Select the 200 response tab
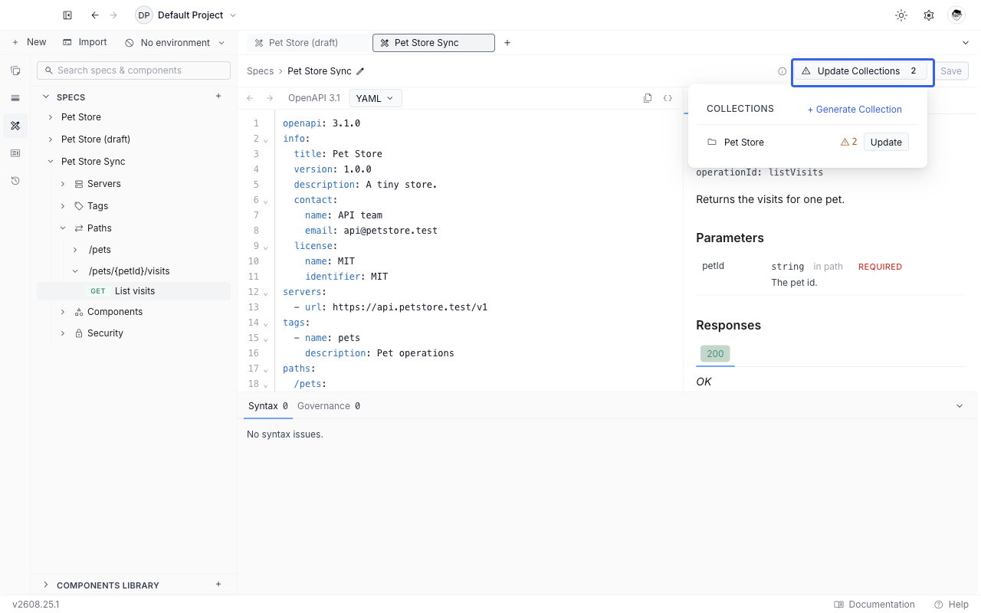 pos(715,354)
